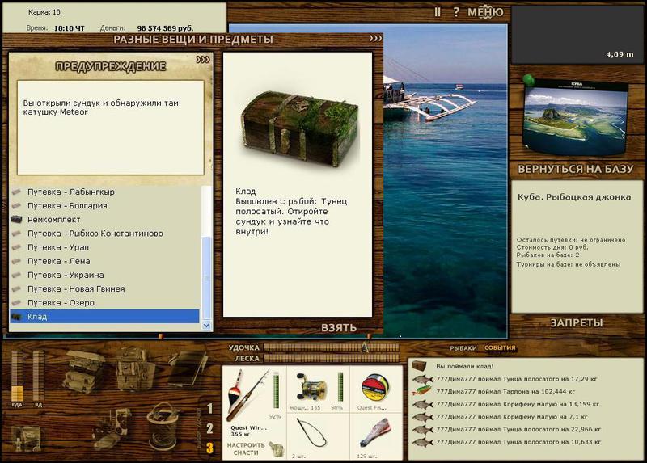Click the vest icon beside НАСТРОИТЬ СНАСТИ
The image size is (647, 463).
(x=276, y=448)
